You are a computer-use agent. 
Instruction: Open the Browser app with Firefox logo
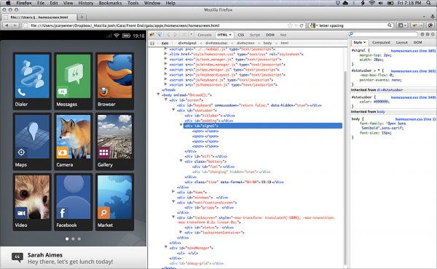tap(114, 81)
